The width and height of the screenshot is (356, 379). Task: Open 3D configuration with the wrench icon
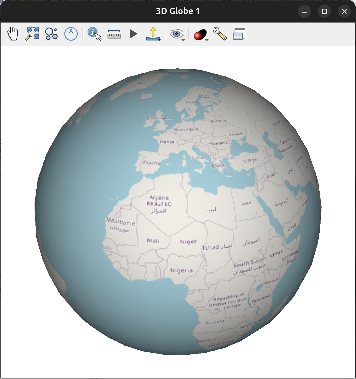coord(220,34)
